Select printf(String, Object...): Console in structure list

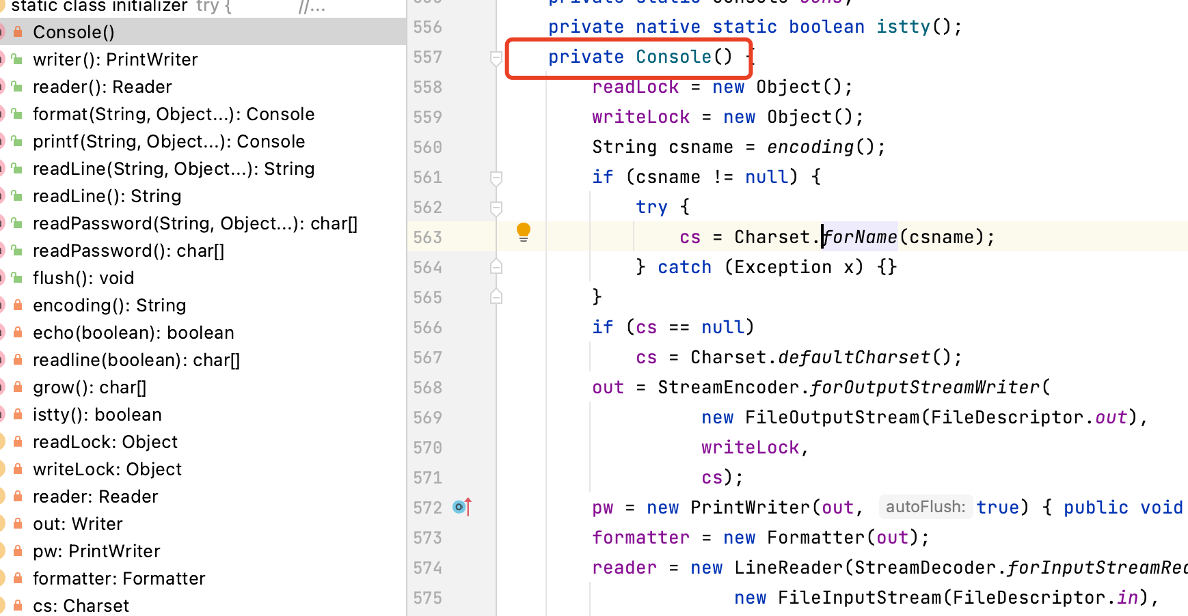(169, 141)
